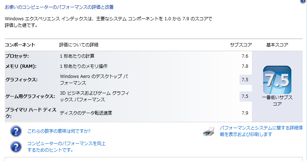307x161 pixels.
Task: Select the グラフィックス row label
Action: [21, 80]
